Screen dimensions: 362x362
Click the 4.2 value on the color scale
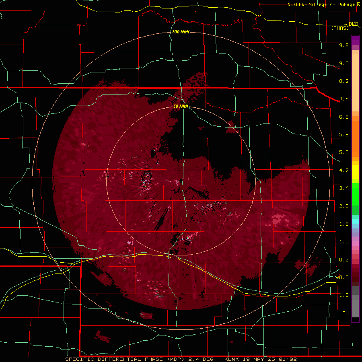click(344, 171)
